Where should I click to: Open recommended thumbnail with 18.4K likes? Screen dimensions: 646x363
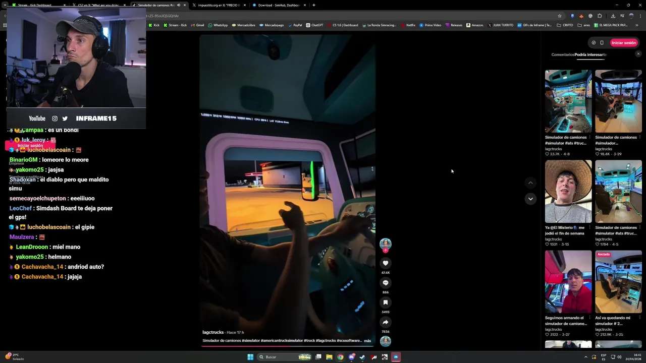[x=618, y=101]
